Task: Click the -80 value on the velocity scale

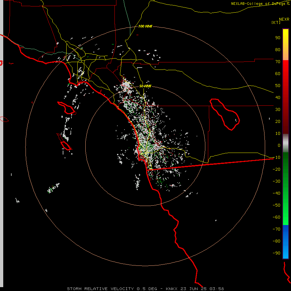Action: (x=276, y=241)
